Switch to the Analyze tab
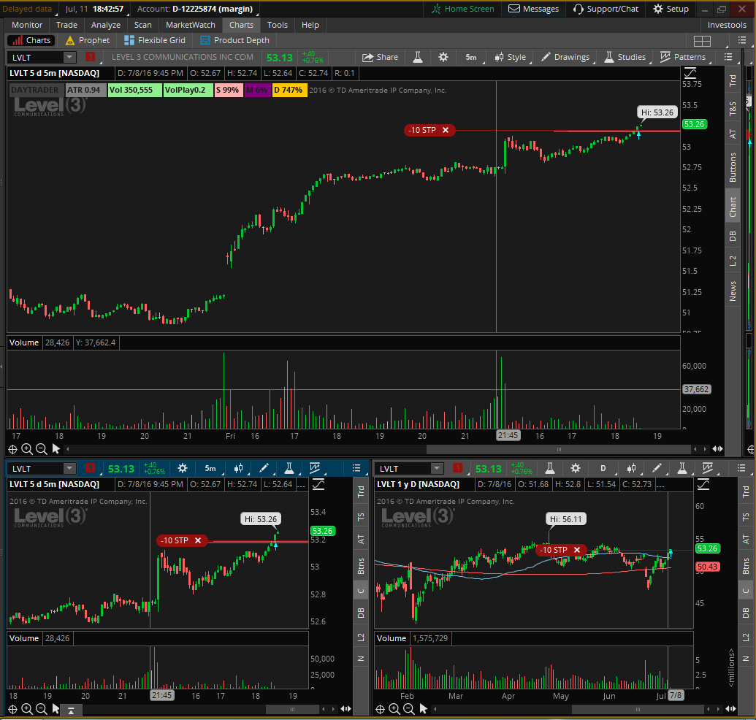Viewport: 756px width, 720px height. (x=106, y=25)
